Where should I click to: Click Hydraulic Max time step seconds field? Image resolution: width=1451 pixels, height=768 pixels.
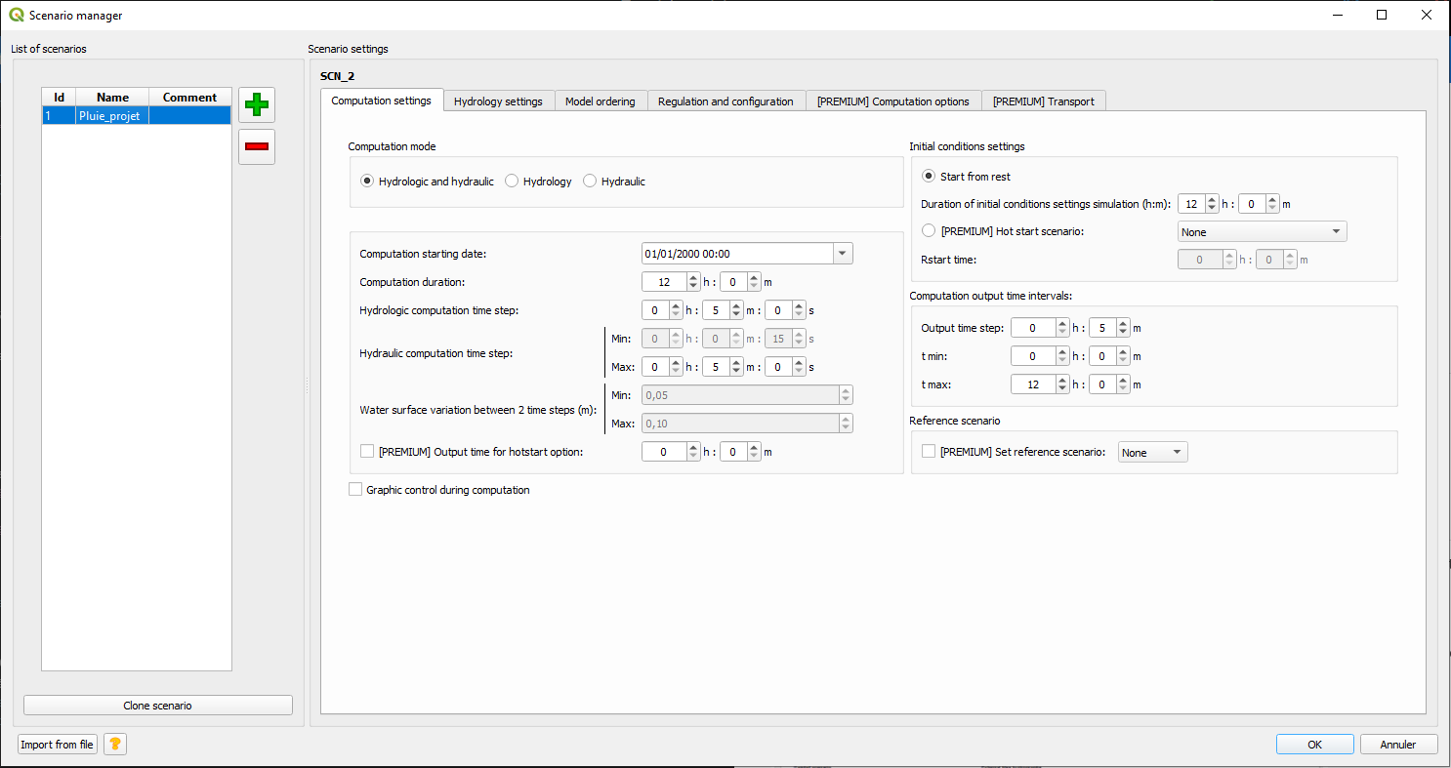[x=778, y=367]
